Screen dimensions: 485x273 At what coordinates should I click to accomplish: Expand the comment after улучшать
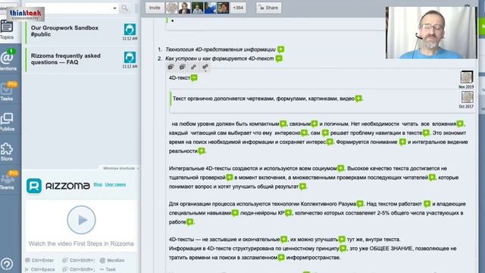point(342,240)
